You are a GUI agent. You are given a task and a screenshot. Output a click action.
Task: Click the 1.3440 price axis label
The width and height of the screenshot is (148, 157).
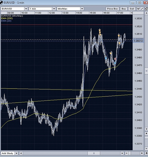138,89
